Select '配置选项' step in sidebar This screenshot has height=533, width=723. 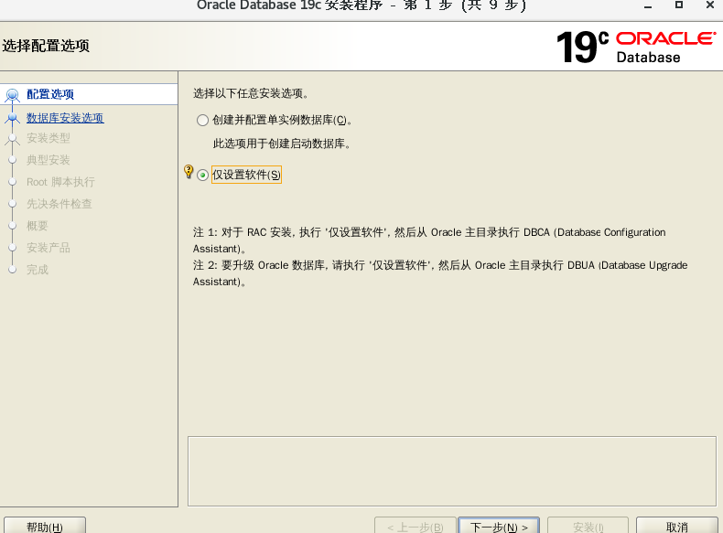[50, 94]
